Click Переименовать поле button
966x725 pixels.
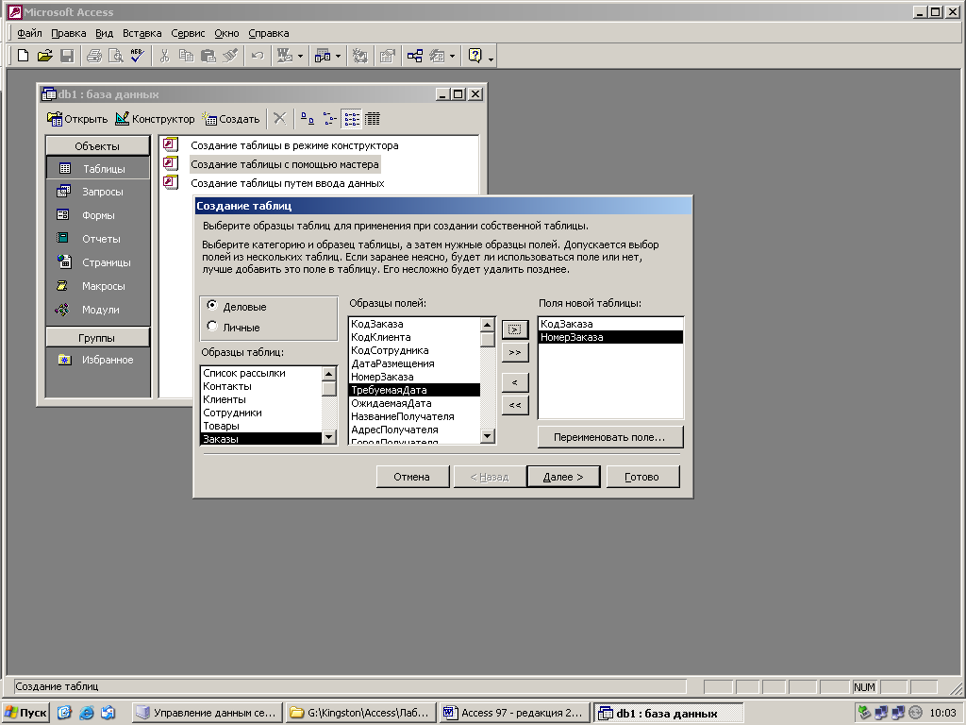(x=610, y=437)
